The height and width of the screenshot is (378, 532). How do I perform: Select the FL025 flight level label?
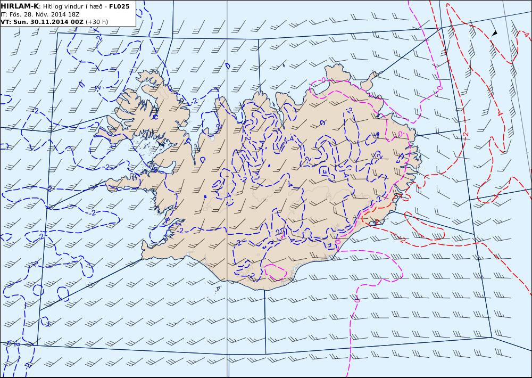[x=119, y=6]
